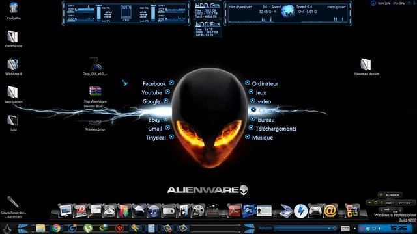This screenshot has width=417, height=234.
Task: Launch the 7tsp_GUI desktop icon
Action: (95, 64)
